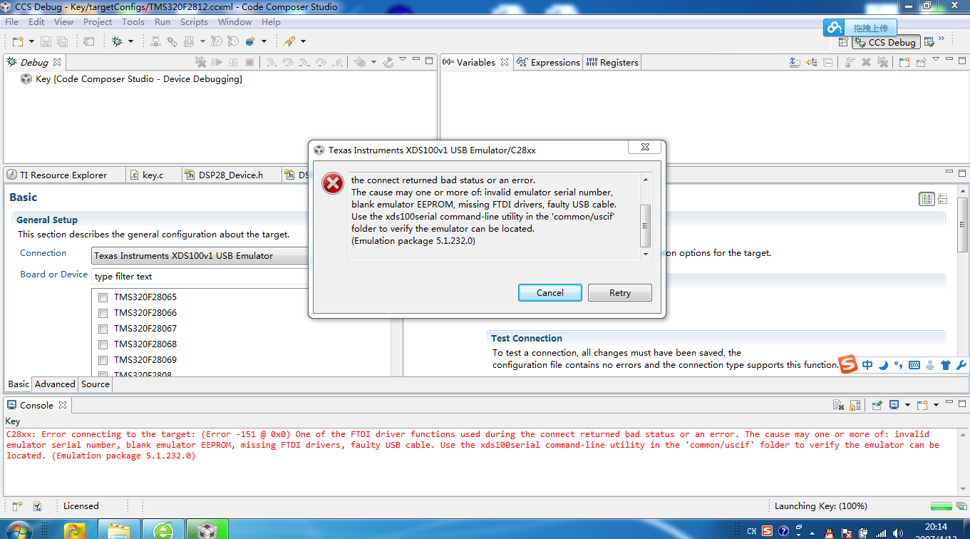Open dropdown next to Open Console icon
The image size is (970, 539).
[936, 405]
